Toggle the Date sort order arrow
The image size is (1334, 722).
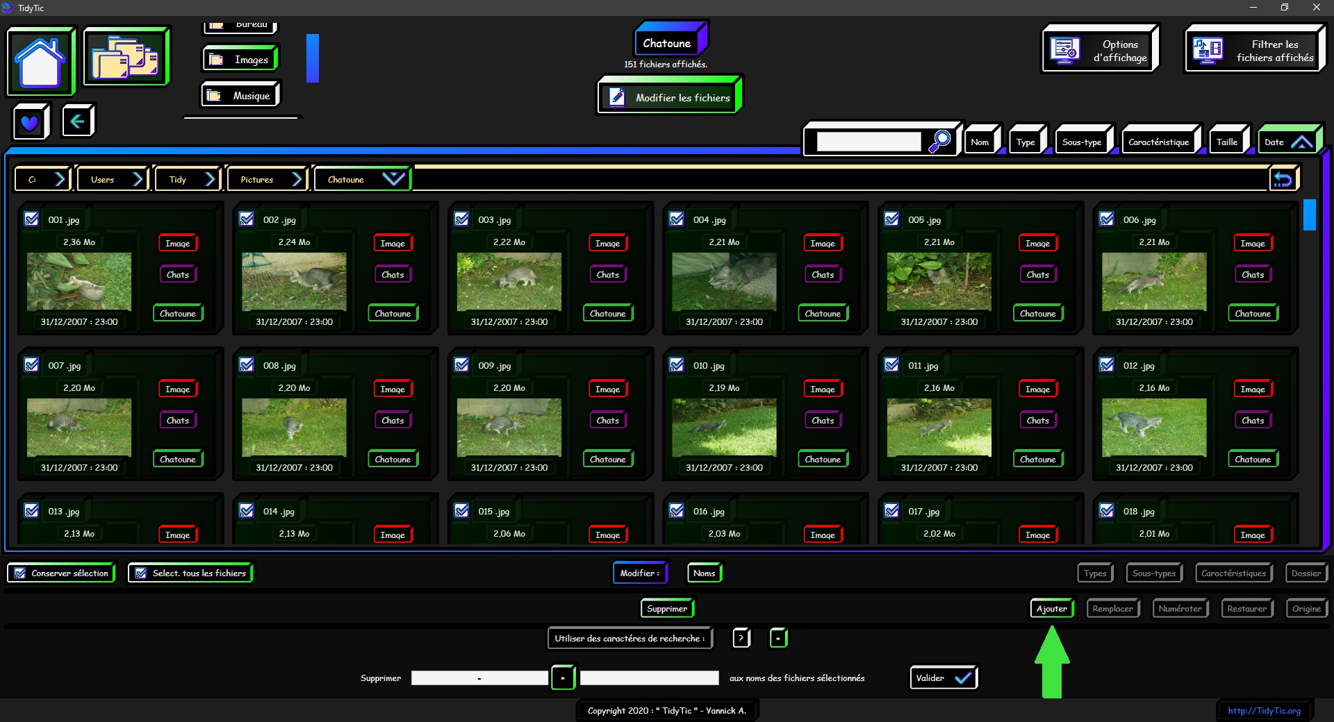(1301, 142)
